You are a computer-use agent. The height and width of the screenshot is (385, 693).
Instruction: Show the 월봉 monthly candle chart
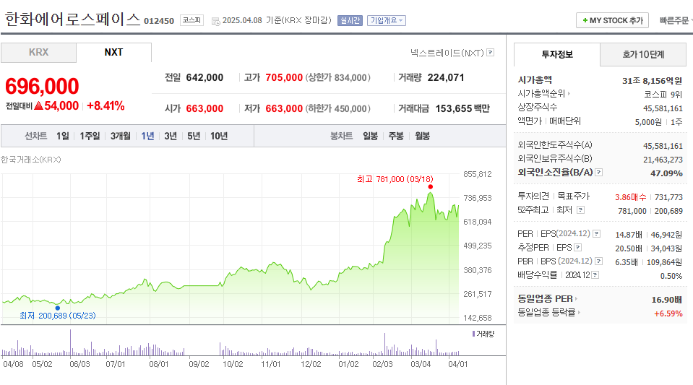(423, 136)
